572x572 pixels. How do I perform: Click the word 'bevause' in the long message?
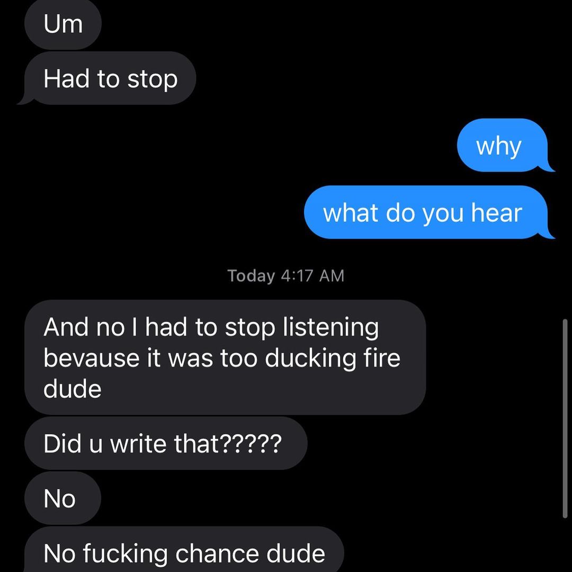(92, 358)
